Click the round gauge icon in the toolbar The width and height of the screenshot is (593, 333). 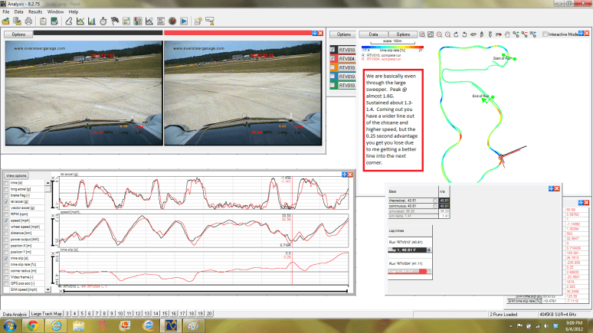(x=172, y=21)
